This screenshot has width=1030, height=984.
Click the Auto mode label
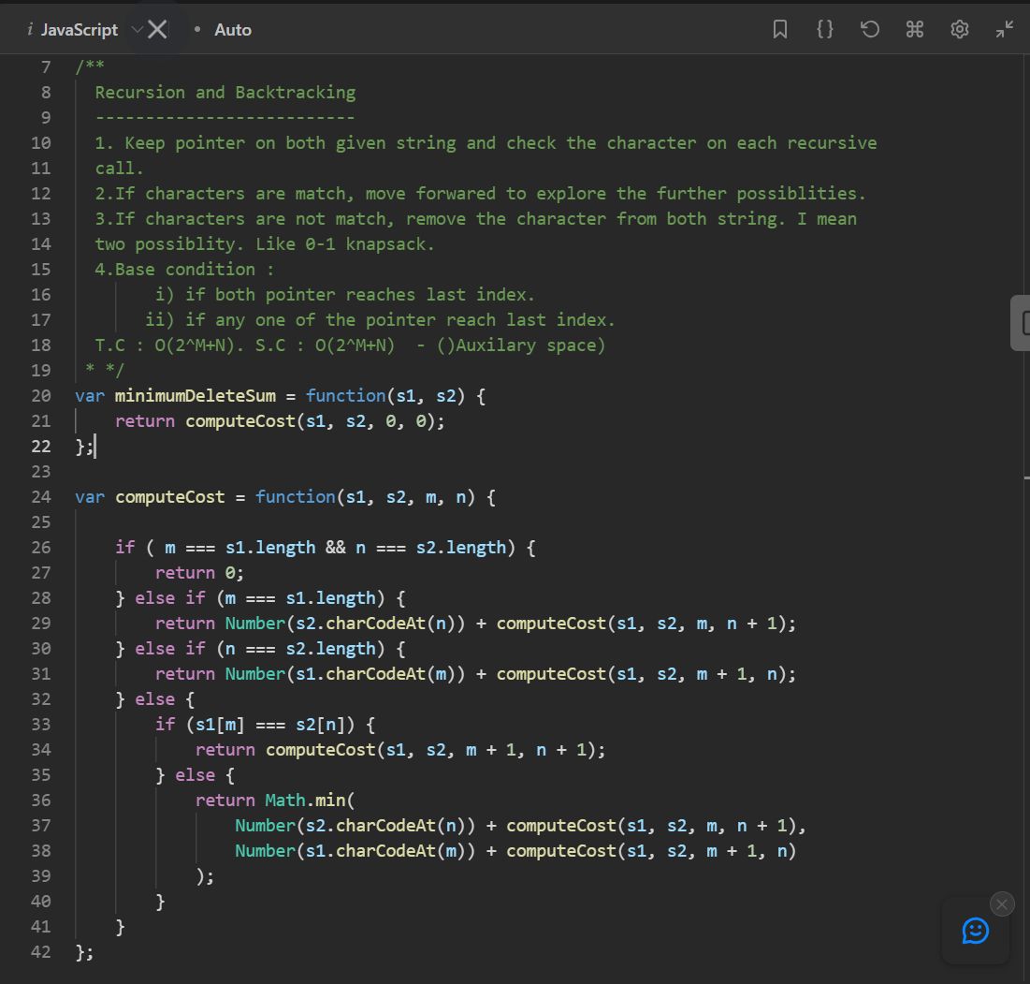[232, 30]
